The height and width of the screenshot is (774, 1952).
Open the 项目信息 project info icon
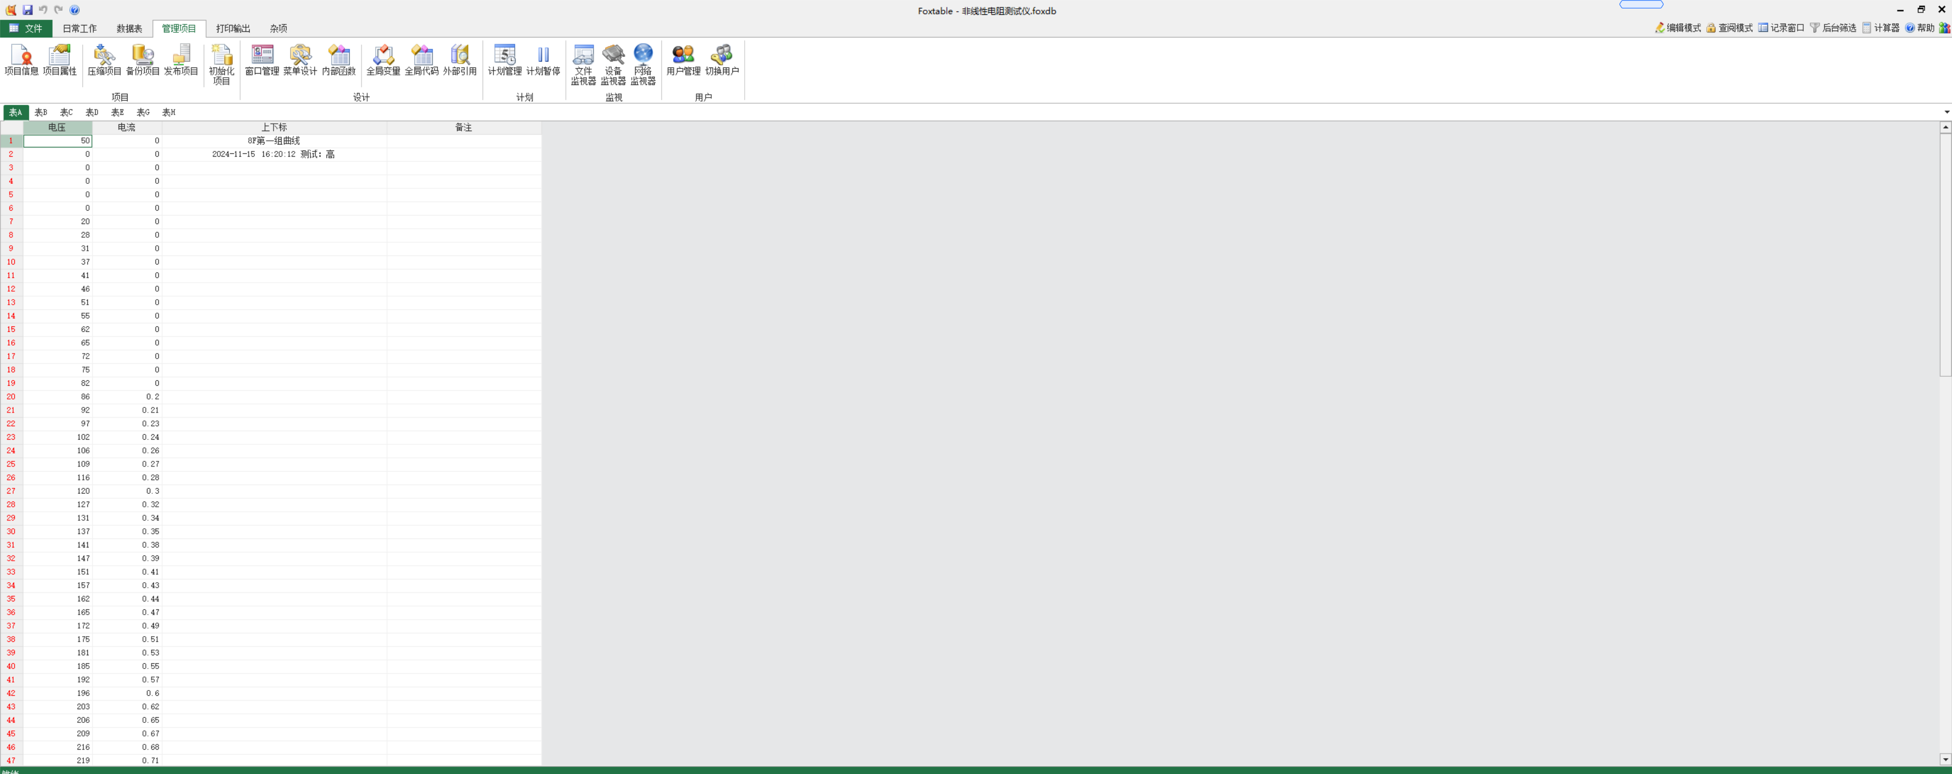tap(21, 60)
